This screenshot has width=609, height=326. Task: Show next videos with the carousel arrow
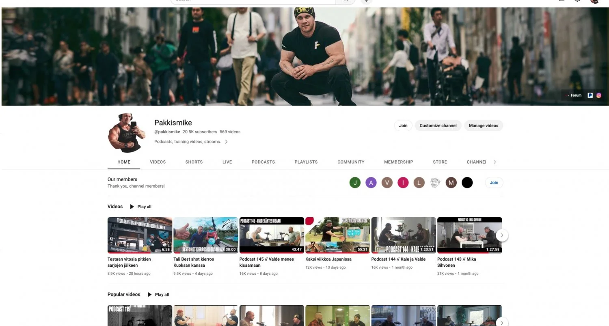pos(502,235)
